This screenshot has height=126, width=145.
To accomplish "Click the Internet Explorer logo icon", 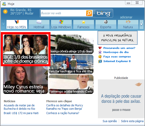I will pos(100,61).
